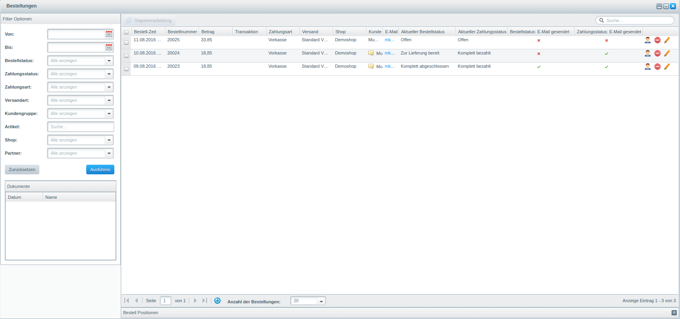
Task: Delete order 20023 with red icon
Action: (x=658, y=67)
